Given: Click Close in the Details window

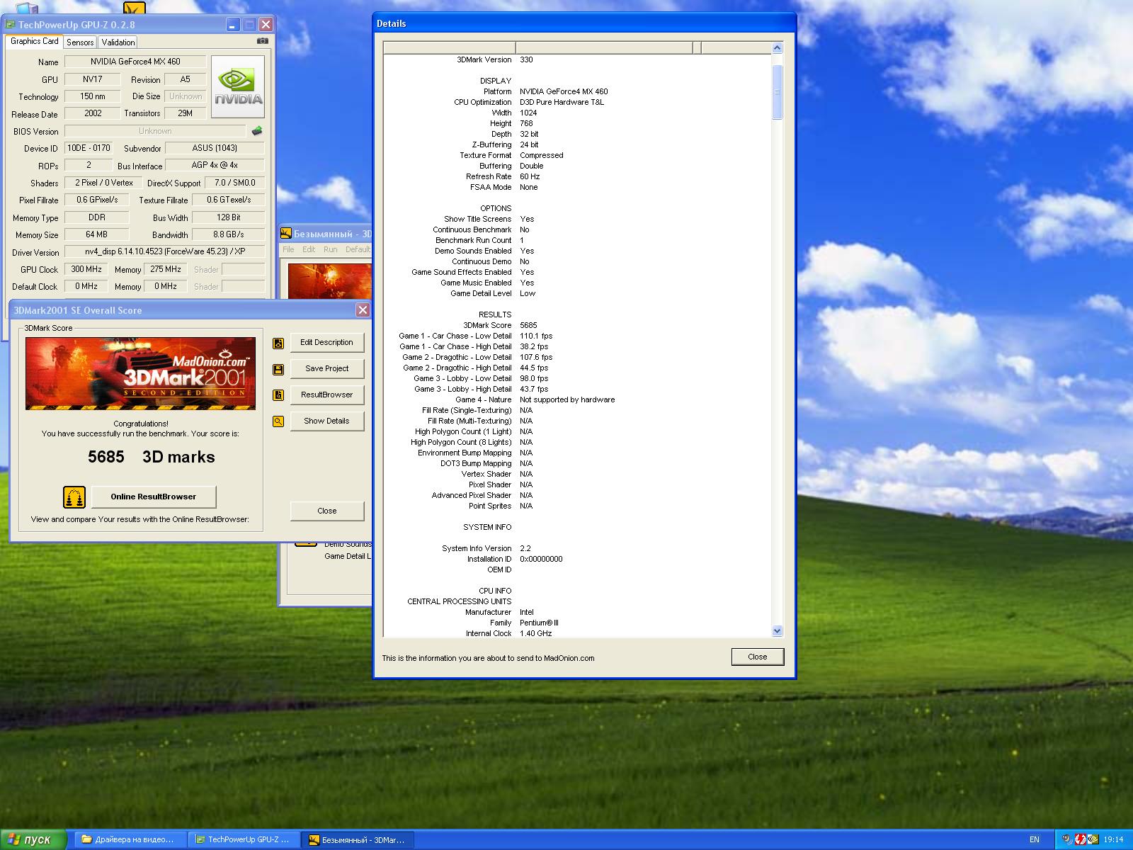Looking at the screenshot, I should pos(758,657).
